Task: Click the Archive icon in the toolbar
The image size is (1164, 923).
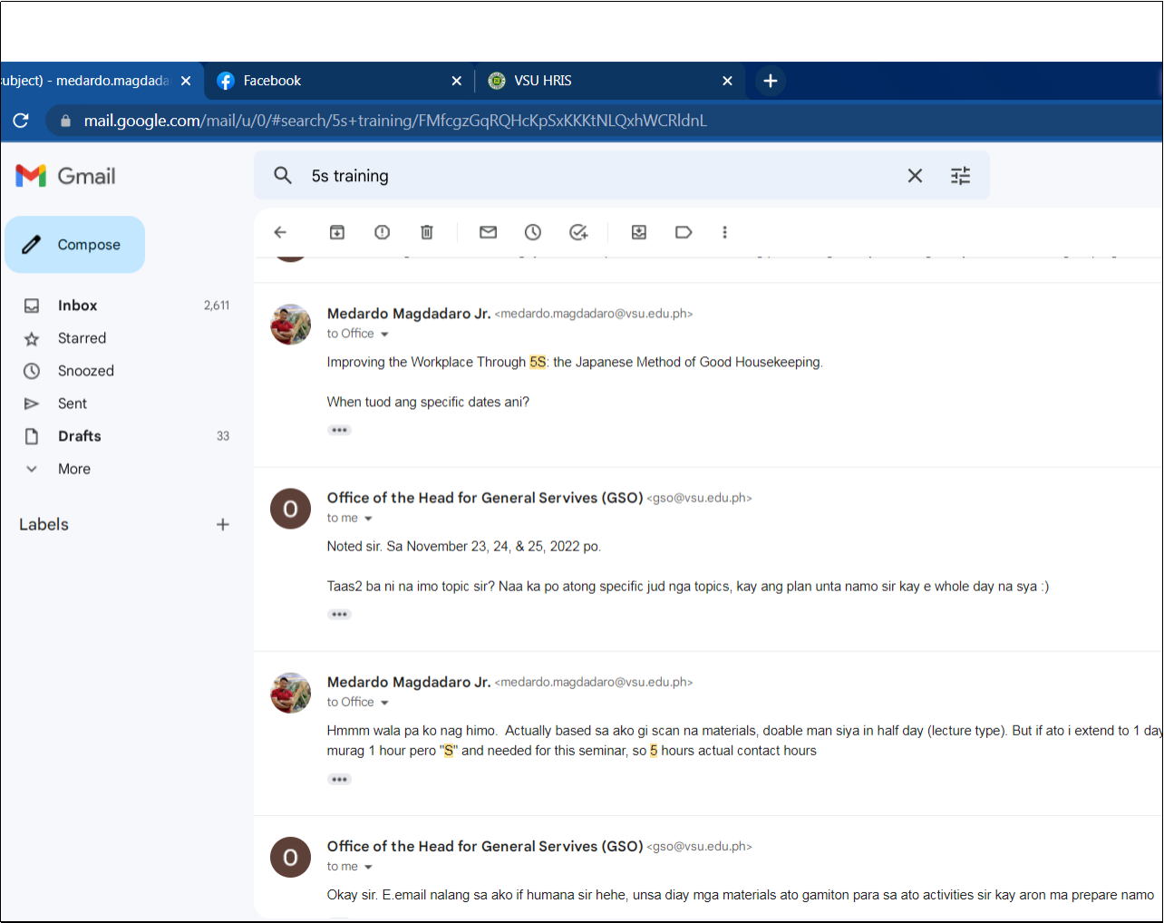Action: coord(336,232)
